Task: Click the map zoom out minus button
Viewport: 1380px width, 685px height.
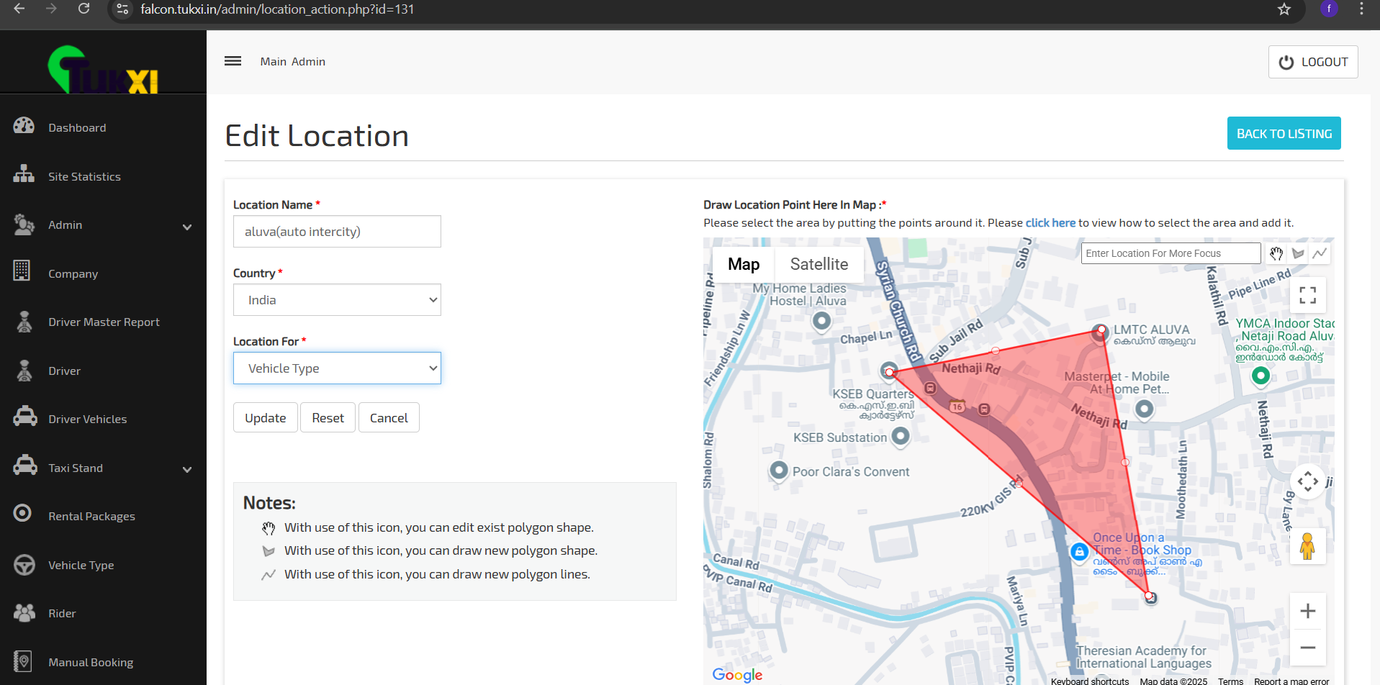Action: [1307, 648]
